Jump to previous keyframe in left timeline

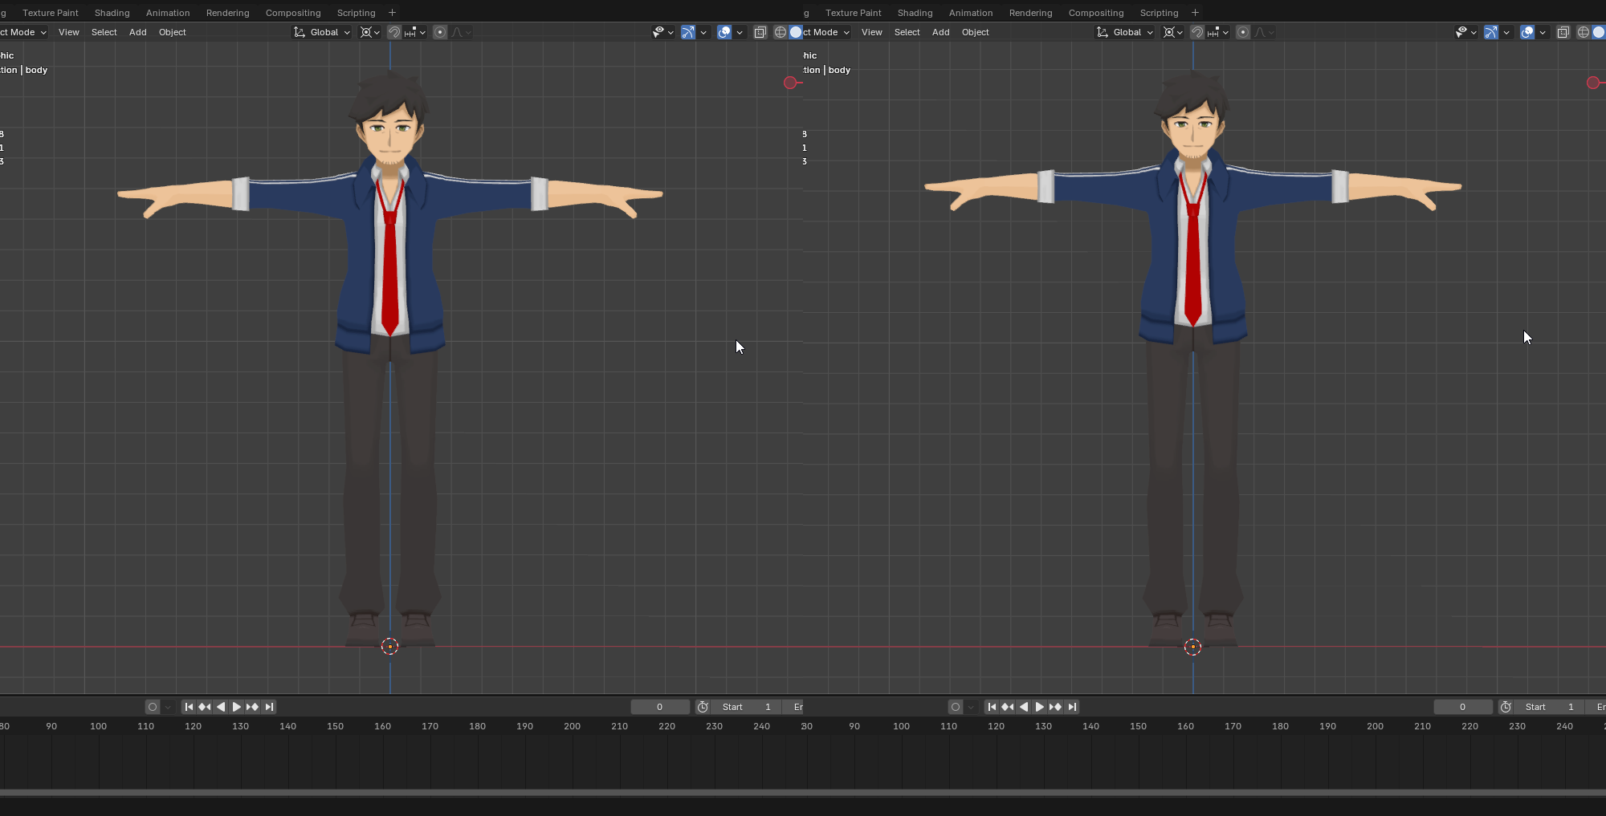pyautogui.click(x=205, y=707)
